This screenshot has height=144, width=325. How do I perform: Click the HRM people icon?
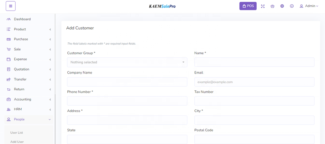coord(8,110)
